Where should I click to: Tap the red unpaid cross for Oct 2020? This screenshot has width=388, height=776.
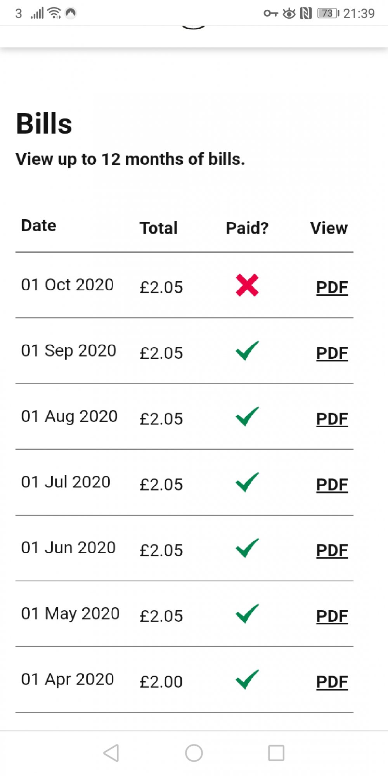pyautogui.click(x=247, y=286)
